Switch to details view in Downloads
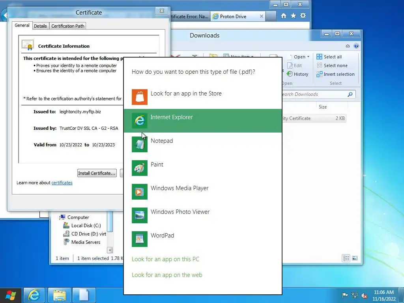Screen dimensions: 404x303 click(x=346, y=258)
